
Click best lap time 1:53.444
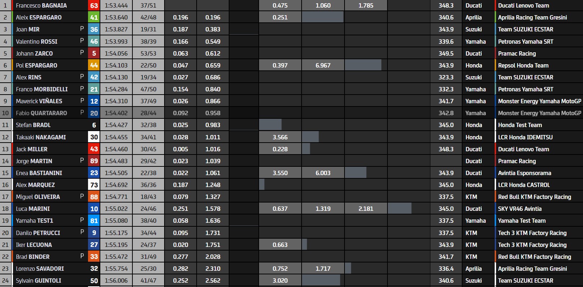[116, 5]
